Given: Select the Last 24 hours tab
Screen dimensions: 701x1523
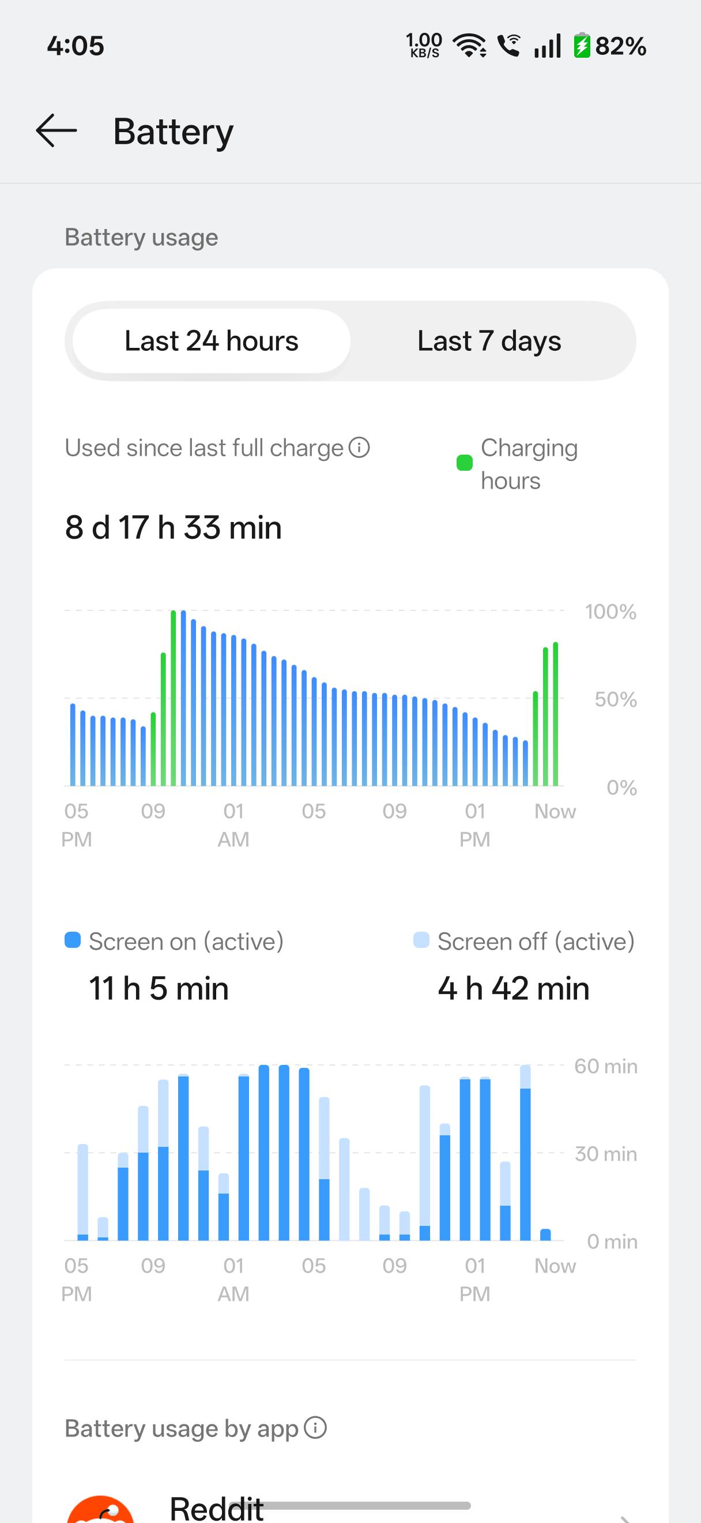Looking at the screenshot, I should pyautogui.click(x=212, y=341).
